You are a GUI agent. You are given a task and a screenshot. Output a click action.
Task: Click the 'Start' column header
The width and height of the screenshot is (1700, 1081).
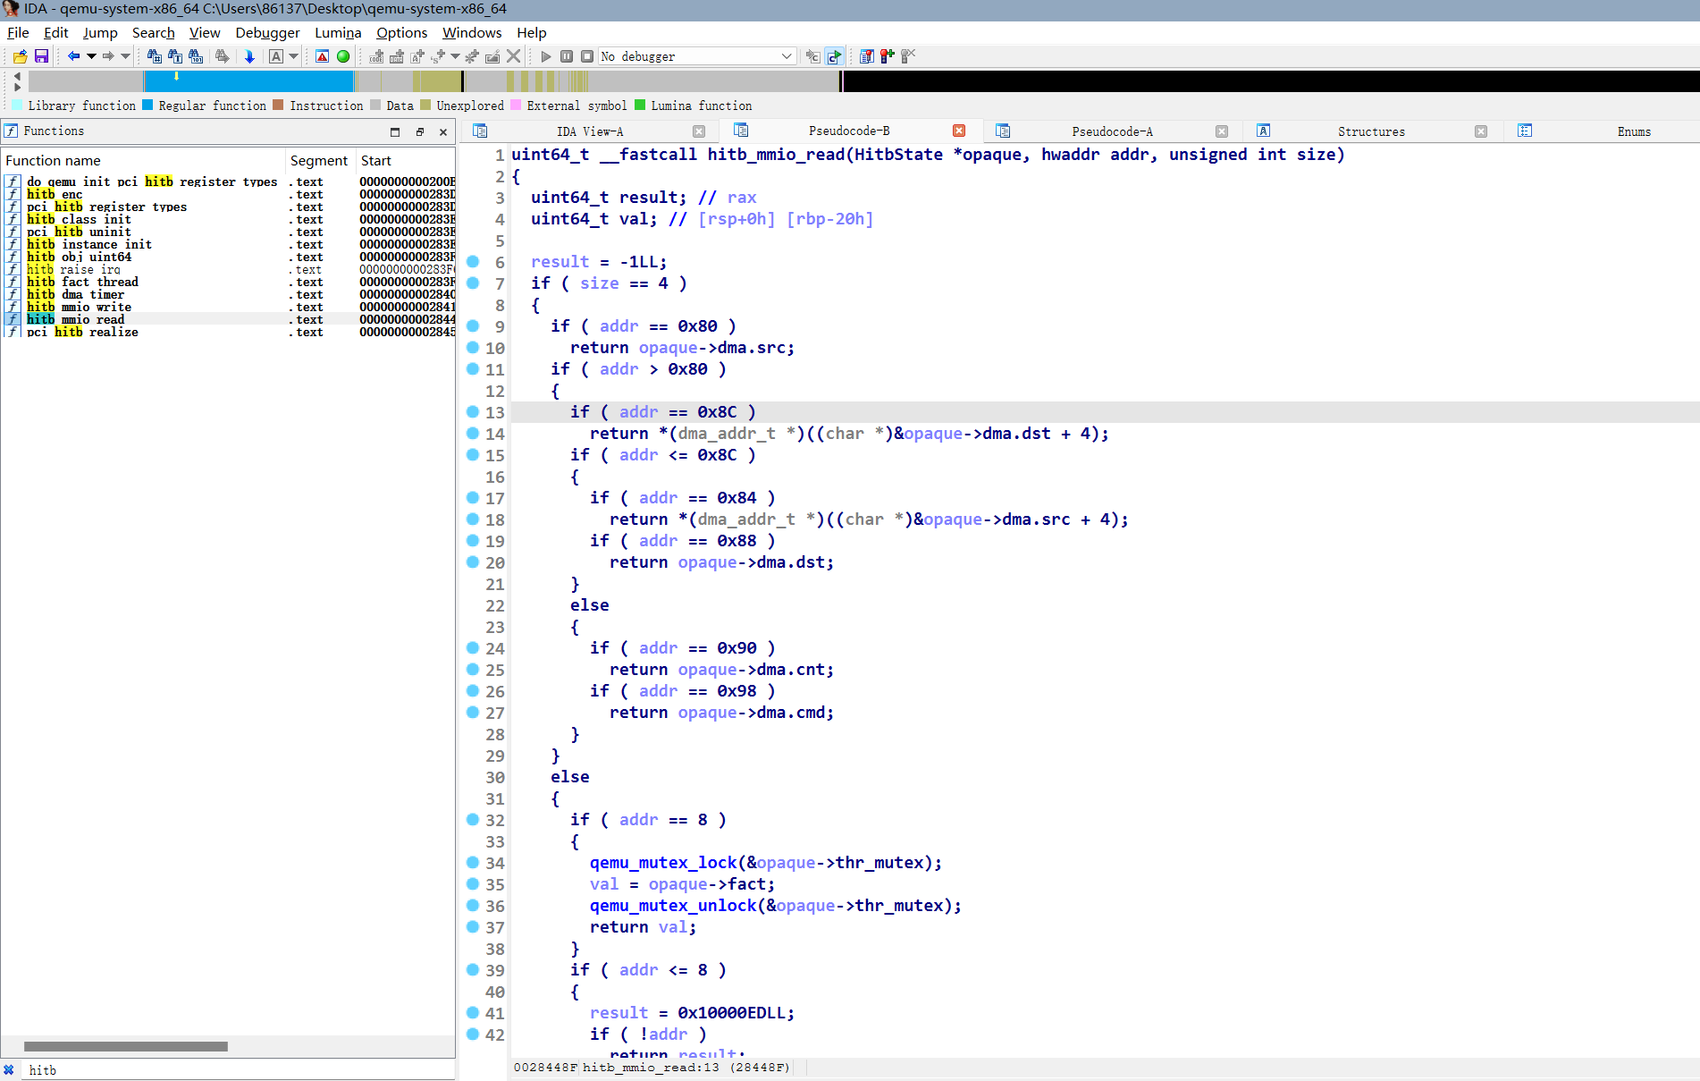[406, 161]
